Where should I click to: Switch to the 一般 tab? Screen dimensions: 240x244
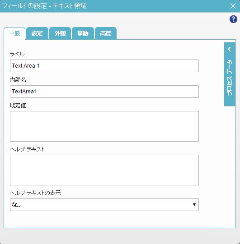[x=14, y=33]
